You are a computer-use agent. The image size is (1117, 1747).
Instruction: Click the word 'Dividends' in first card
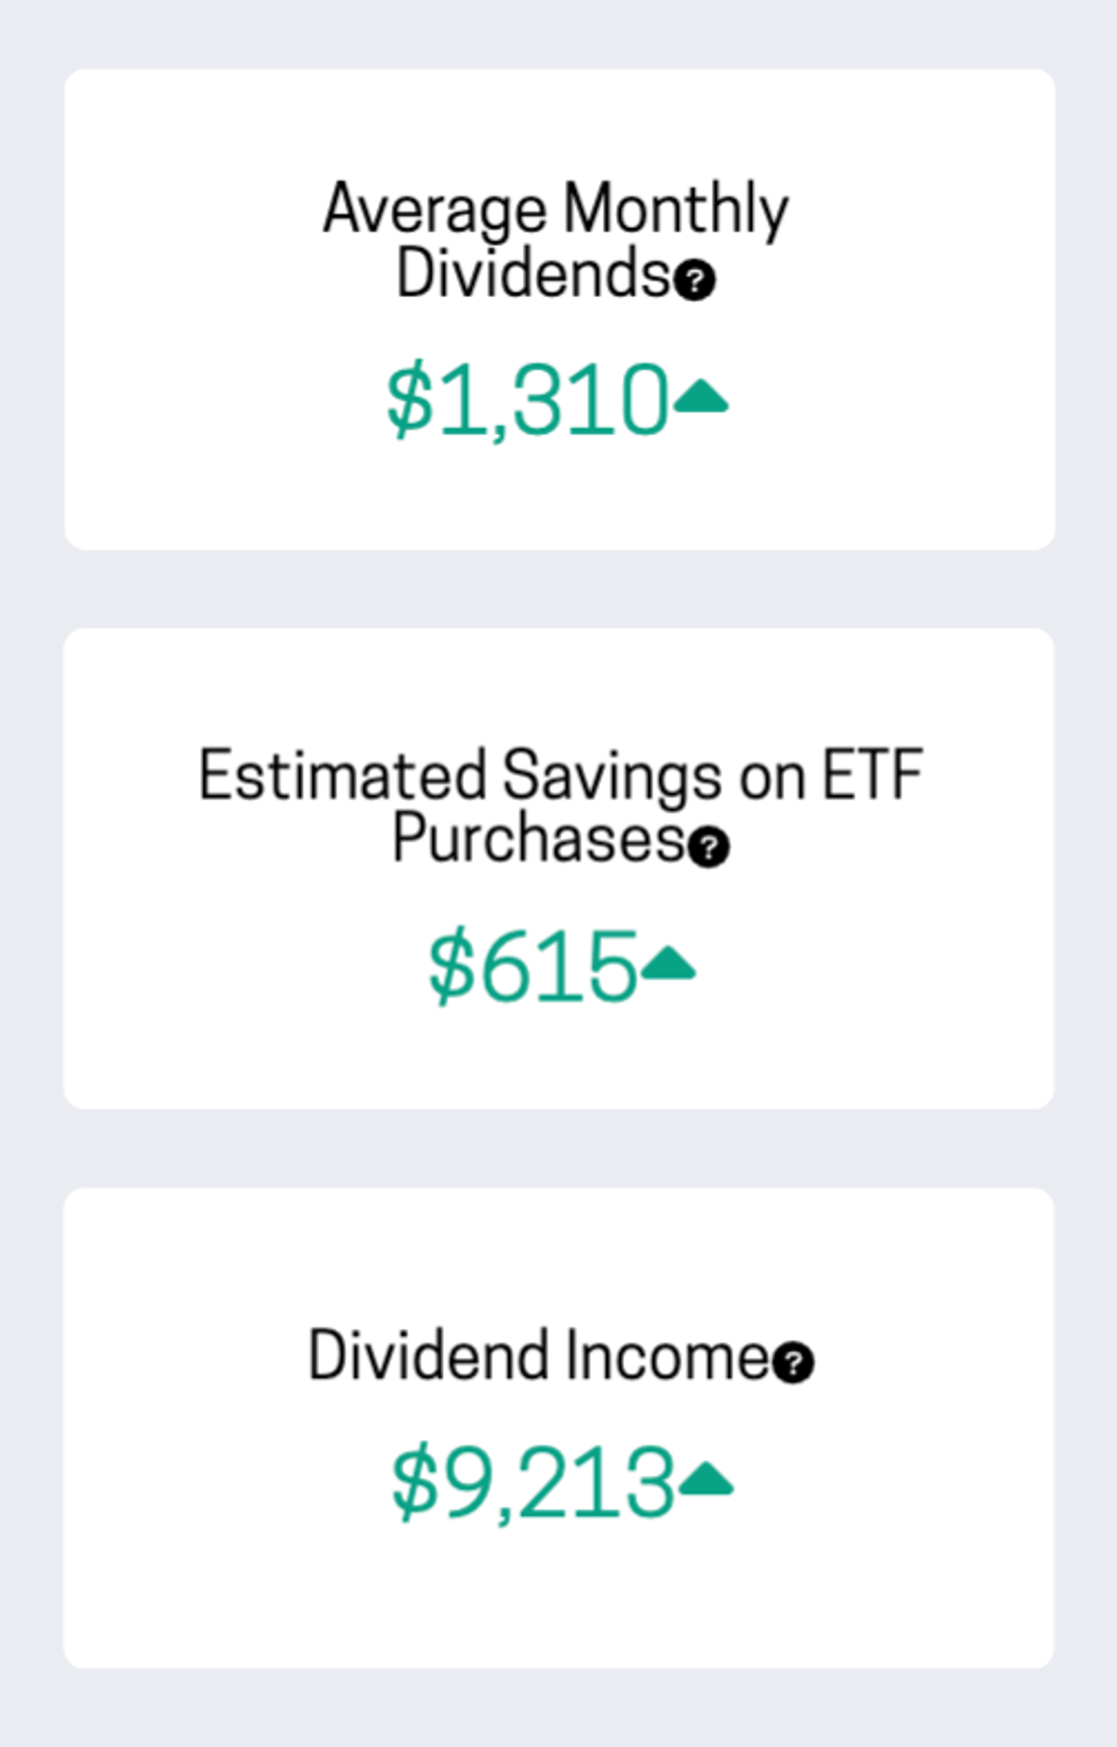tap(533, 273)
